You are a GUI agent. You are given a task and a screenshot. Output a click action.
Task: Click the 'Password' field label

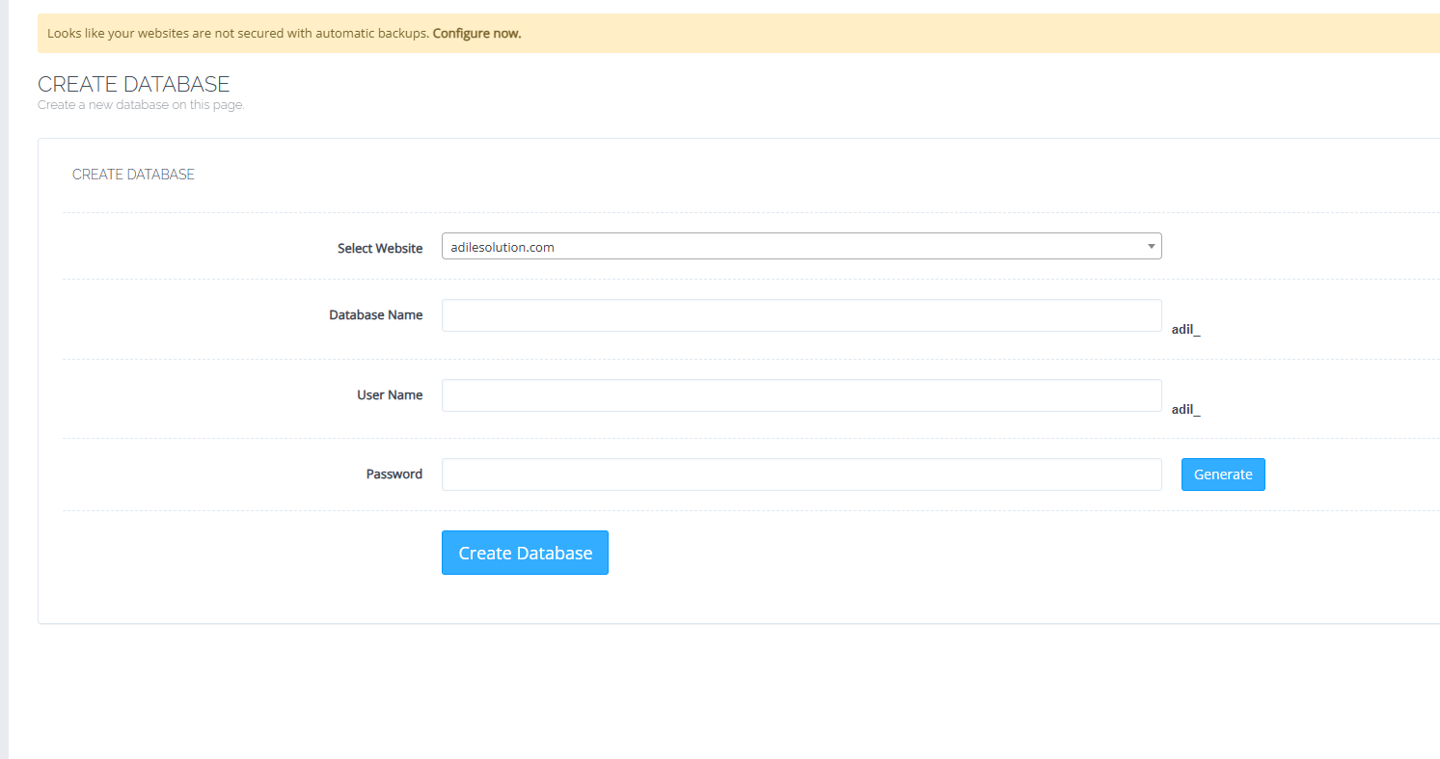[394, 474]
